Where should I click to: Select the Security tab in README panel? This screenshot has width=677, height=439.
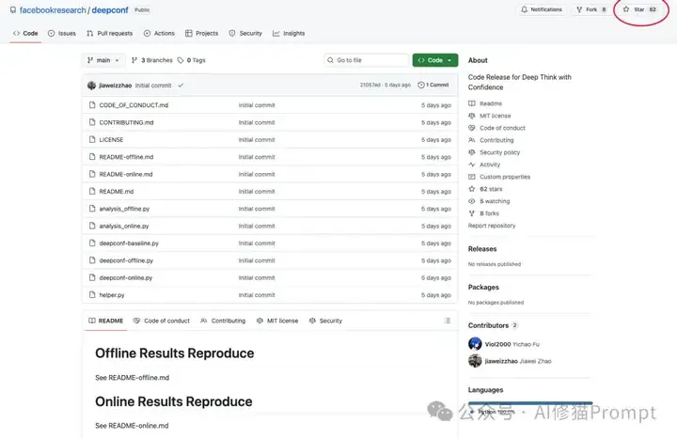point(326,321)
